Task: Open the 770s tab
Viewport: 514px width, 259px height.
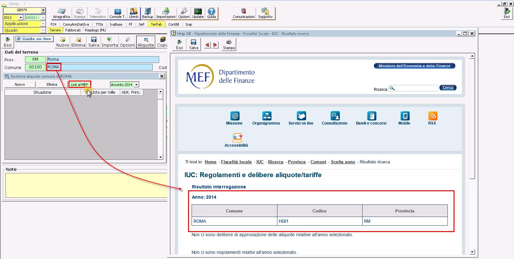Action: click(99, 24)
